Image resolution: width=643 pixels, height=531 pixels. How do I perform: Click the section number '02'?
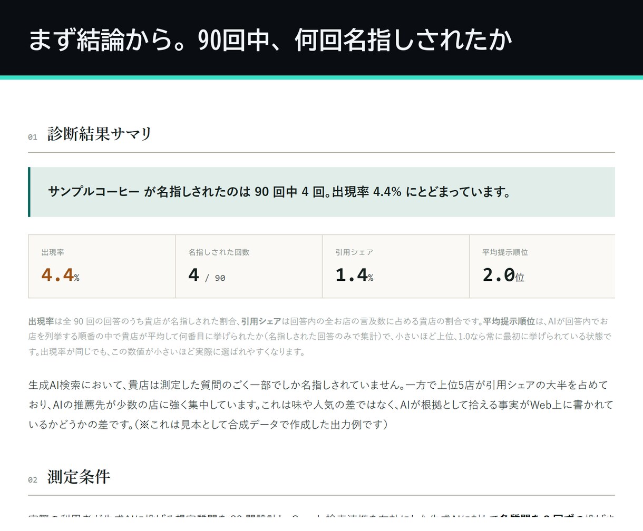click(33, 480)
